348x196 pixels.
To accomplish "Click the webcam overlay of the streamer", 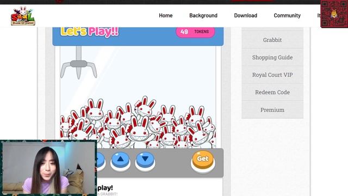I will coord(48,168).
